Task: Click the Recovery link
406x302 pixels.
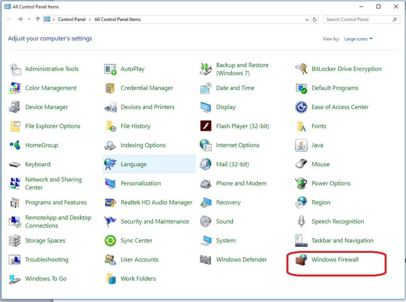Action: coord(228,203)
